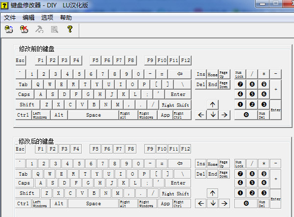Click the greyed-out undo arrow toolbar icon
The image size is (294, 217).
coord(39,30)
